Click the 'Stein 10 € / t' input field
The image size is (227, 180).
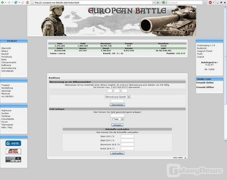127,136
